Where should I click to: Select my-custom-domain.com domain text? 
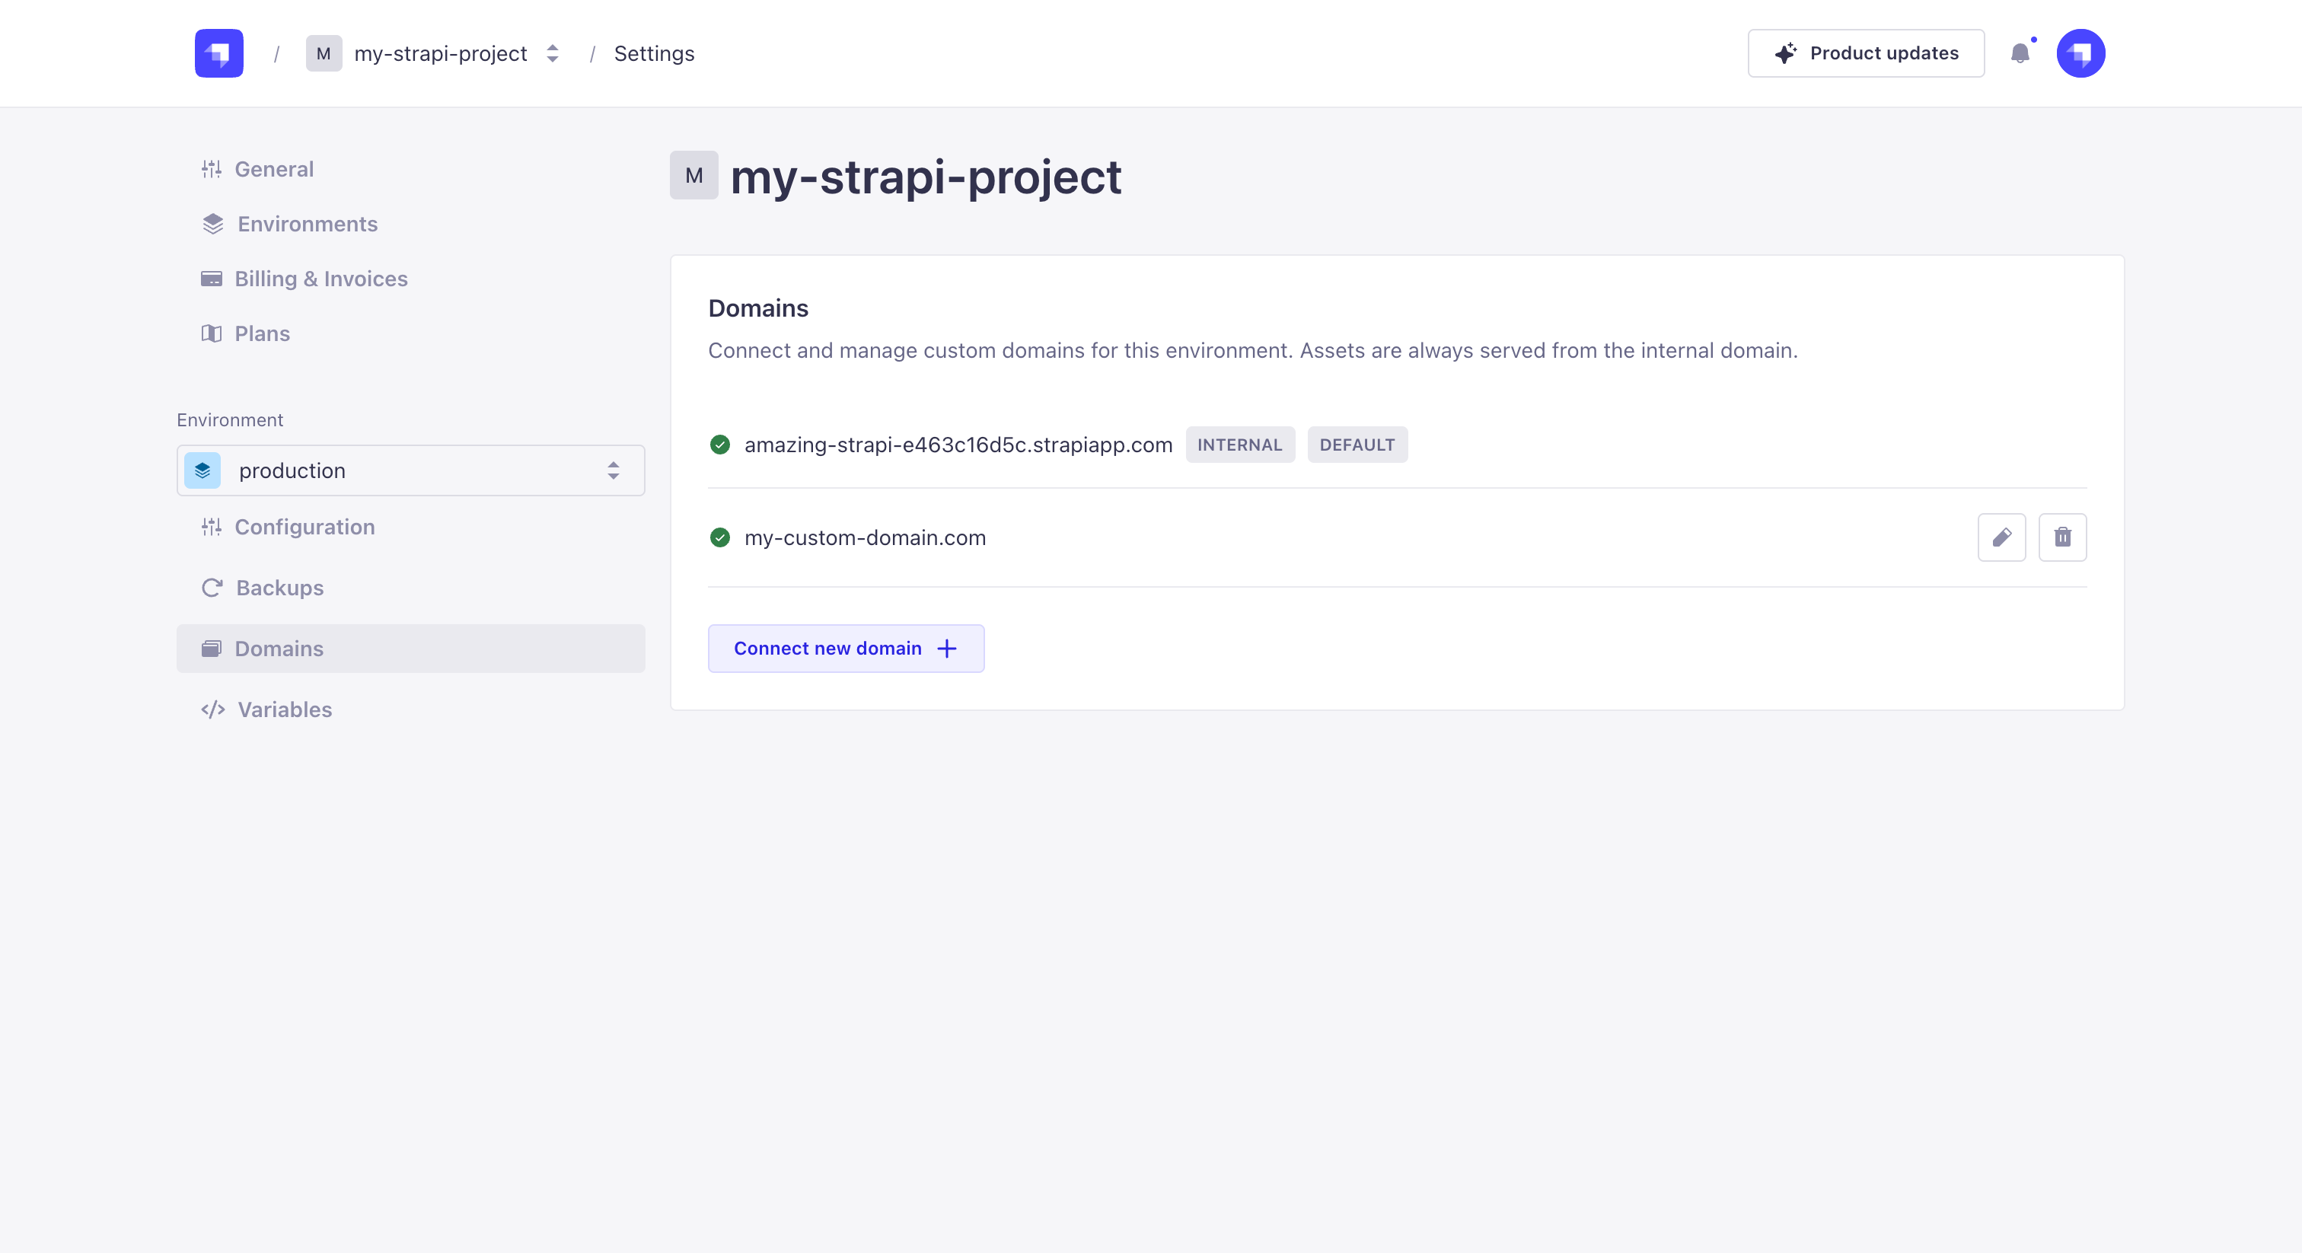865,537
